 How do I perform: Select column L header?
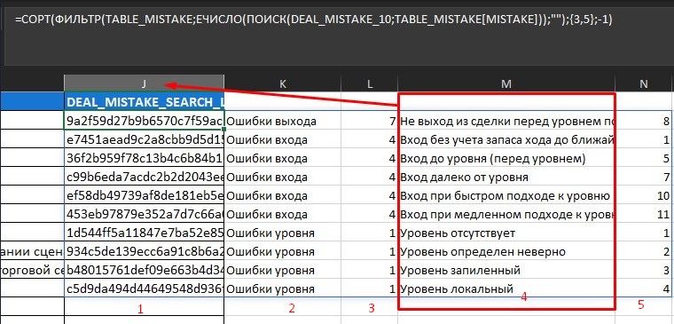[x=370, y=83]
